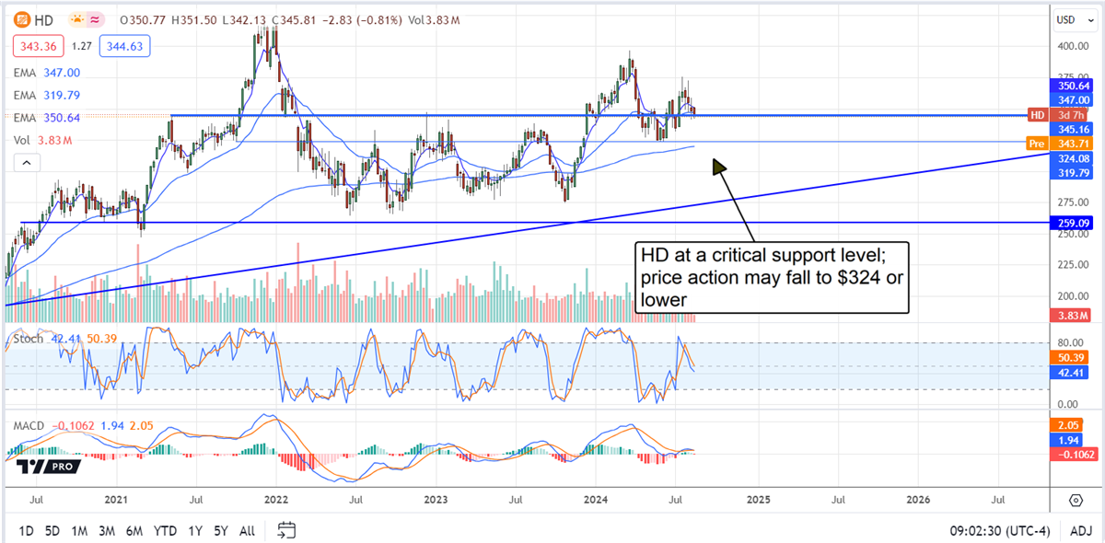
Task: Click the 350.64 price axis label
Action: 1072,84
